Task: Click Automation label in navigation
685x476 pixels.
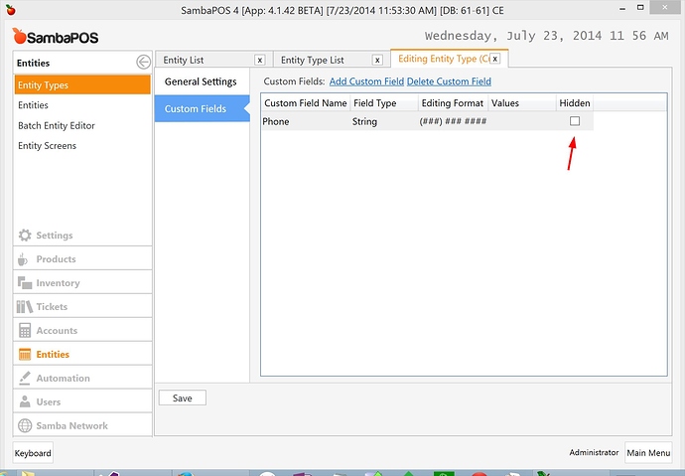Action: [x=63, y=378]
